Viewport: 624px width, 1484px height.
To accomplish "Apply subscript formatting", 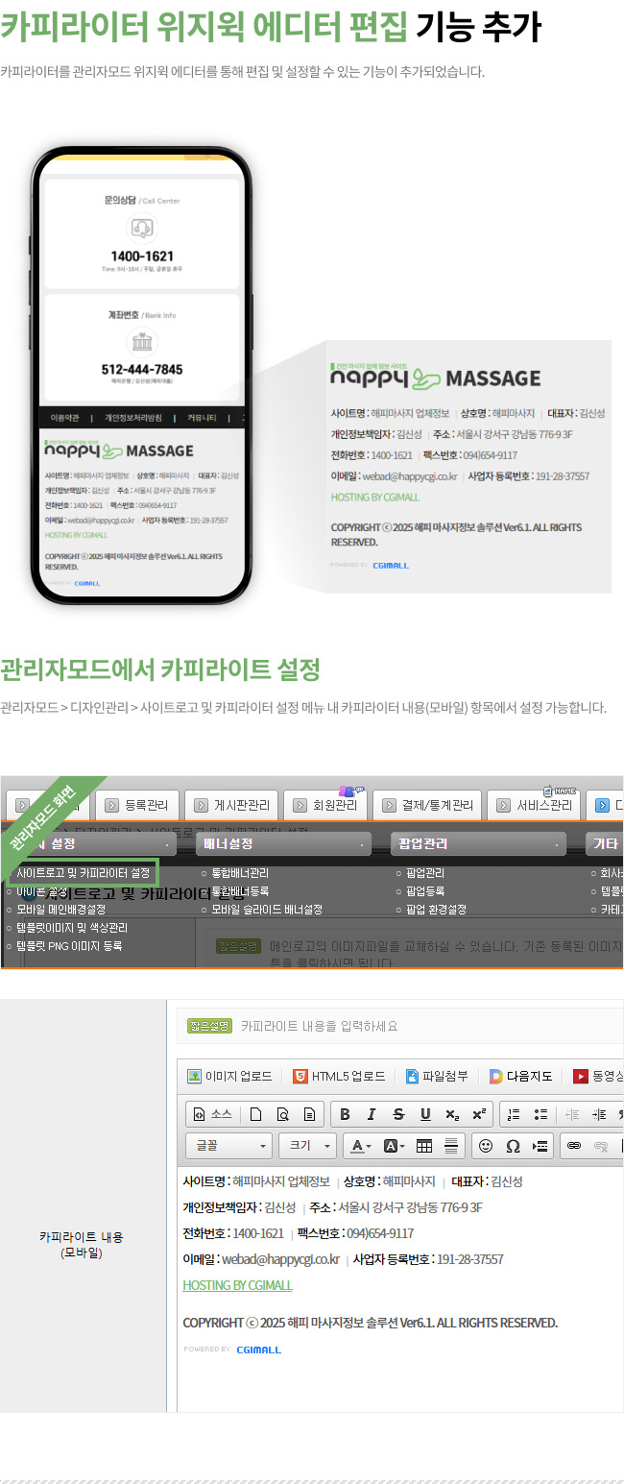I will pyautogui.click(x=451, y=1114).
